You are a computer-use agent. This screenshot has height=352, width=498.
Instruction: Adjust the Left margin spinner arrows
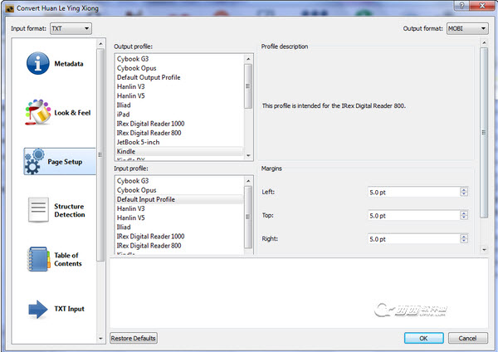pyautogui.click(x=464, y=192)
